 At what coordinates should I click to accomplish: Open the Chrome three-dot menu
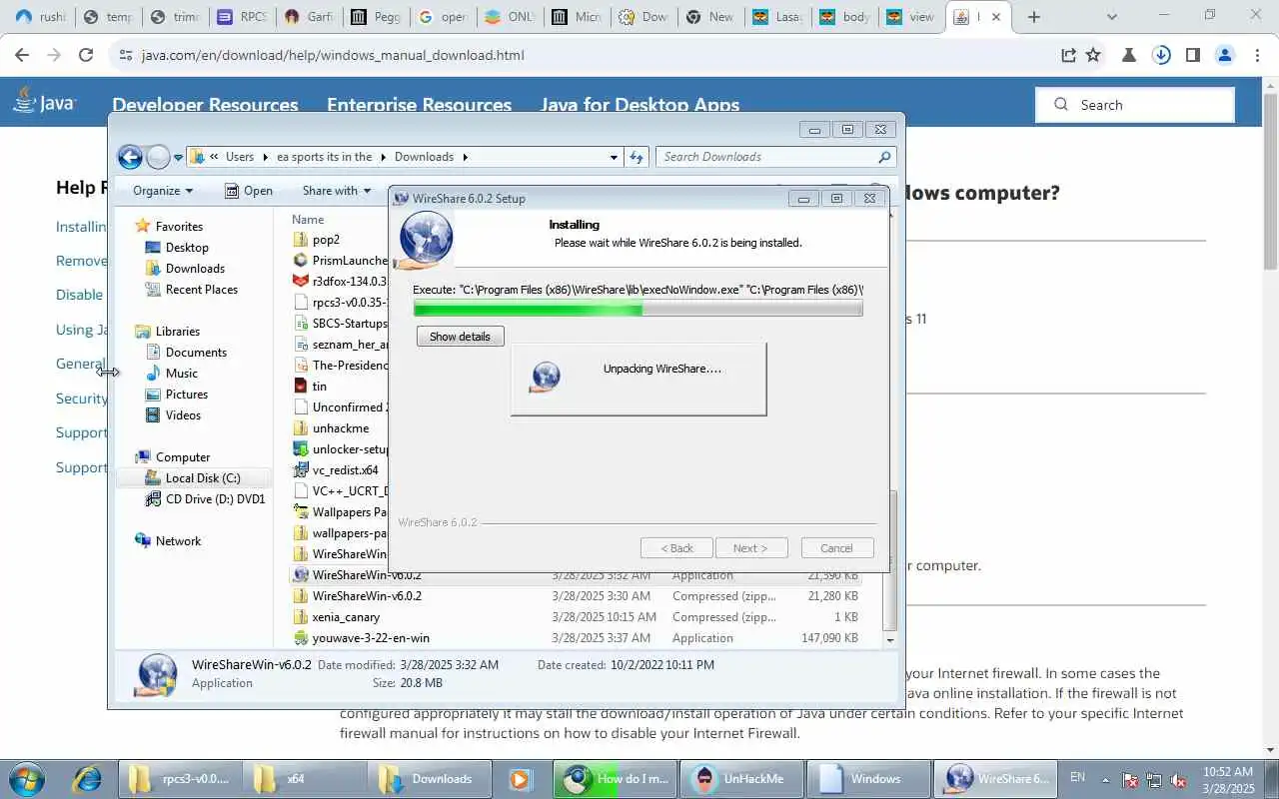(x=1255, y=55)
